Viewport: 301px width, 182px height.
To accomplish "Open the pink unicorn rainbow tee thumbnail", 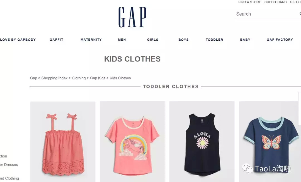I will point(132,142).
